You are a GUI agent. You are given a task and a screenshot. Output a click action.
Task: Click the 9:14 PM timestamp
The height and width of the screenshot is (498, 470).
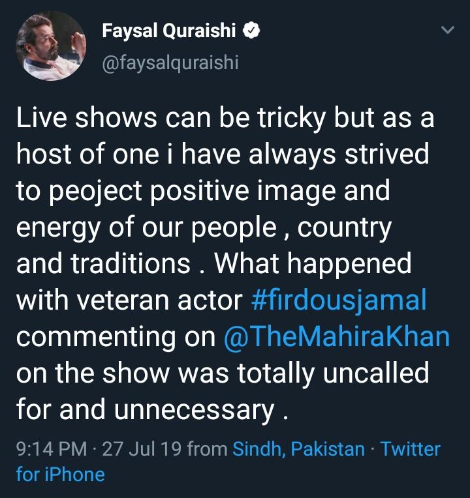[51, 449]
